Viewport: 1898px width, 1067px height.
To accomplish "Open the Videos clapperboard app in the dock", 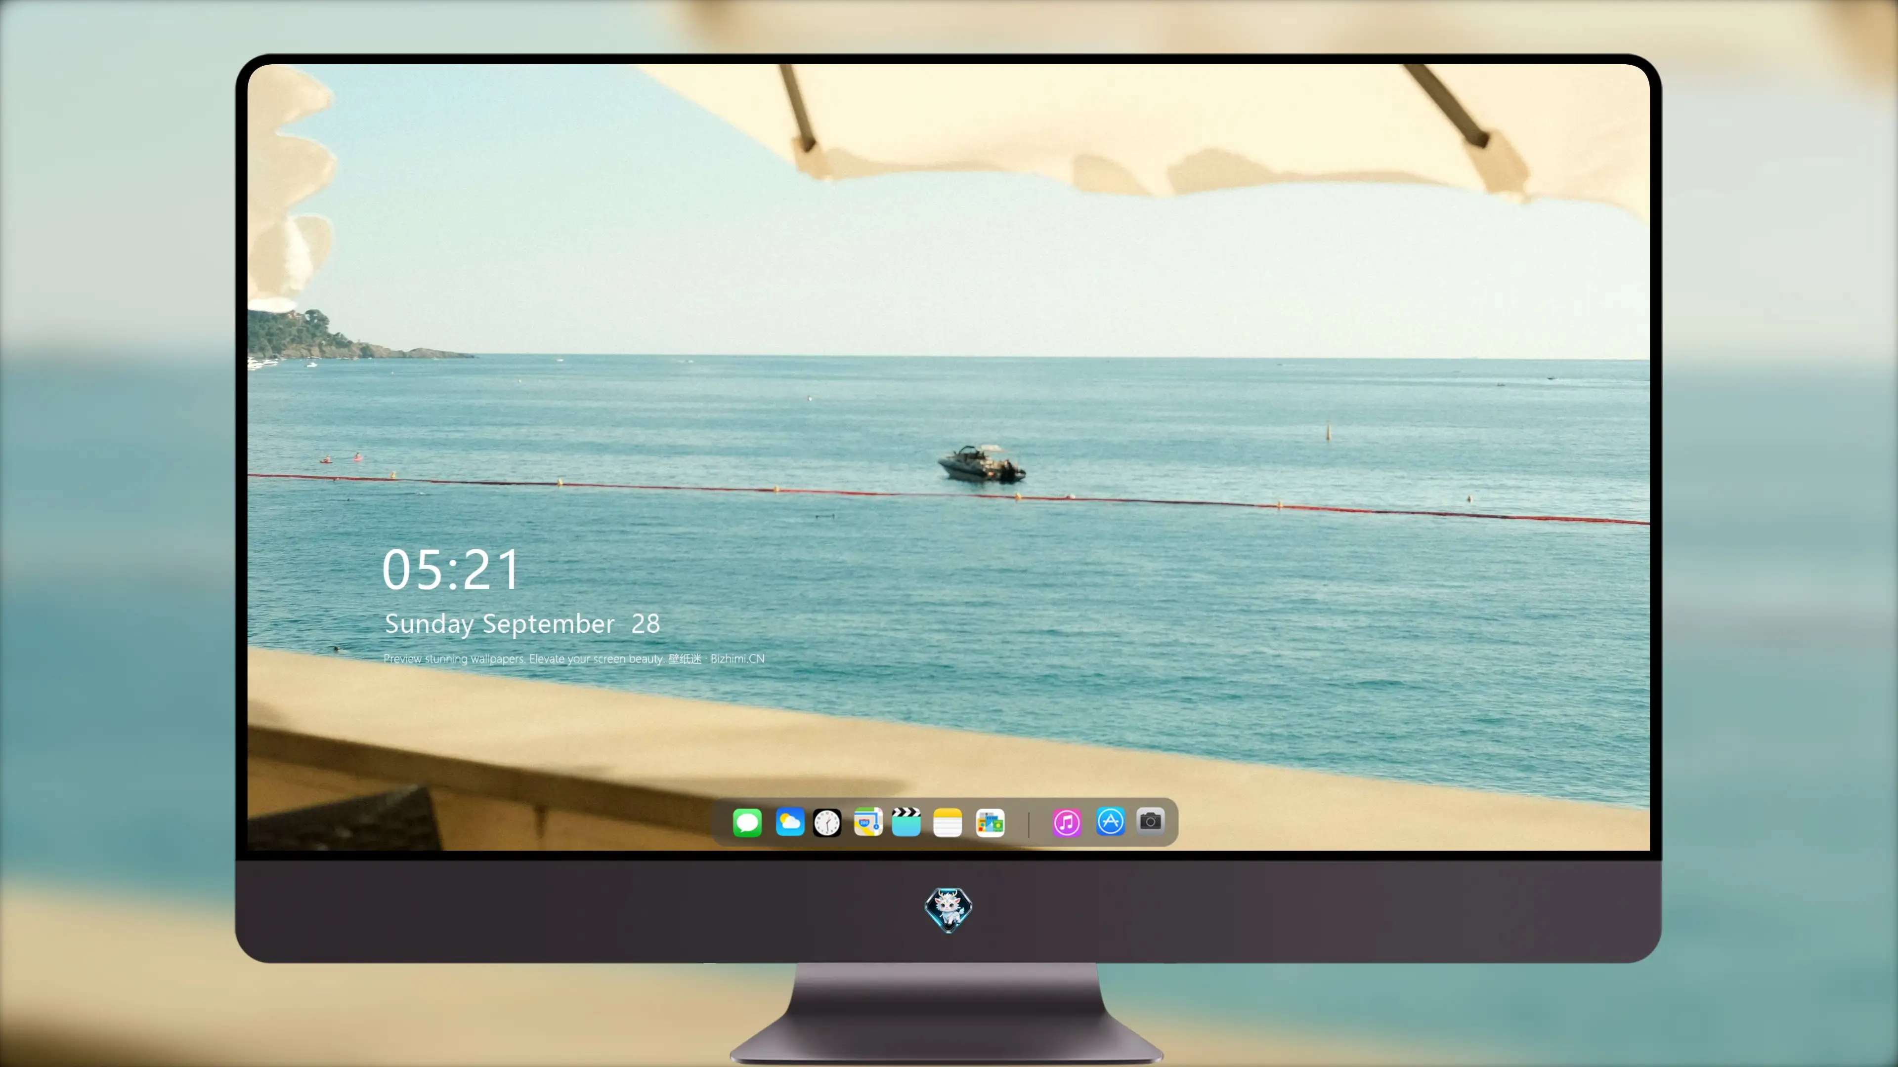I will pyautogui.click(x=906, y=822).
